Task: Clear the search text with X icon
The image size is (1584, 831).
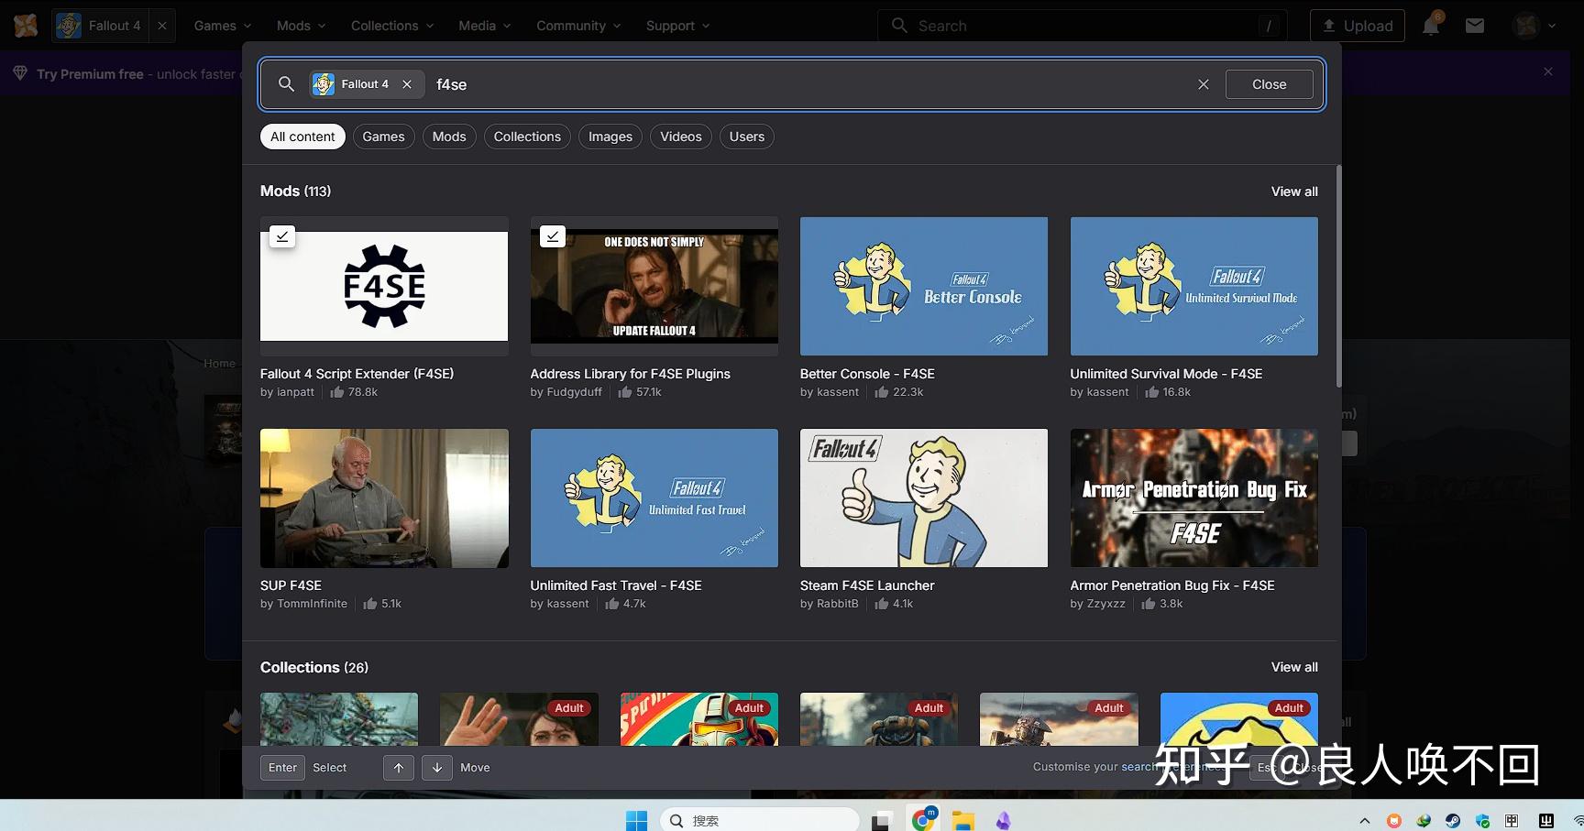Action: click(x=1204, y=84)
